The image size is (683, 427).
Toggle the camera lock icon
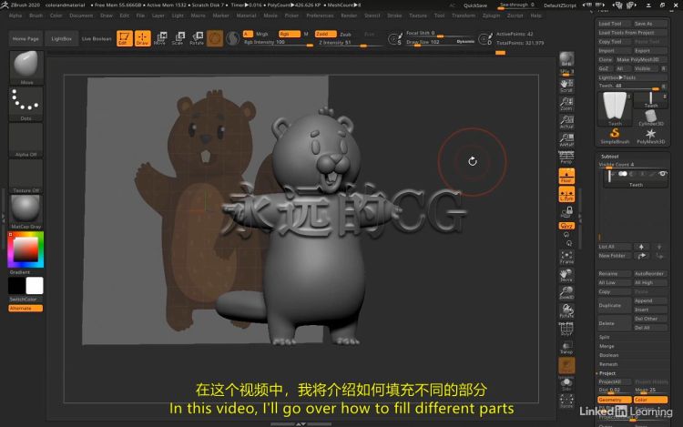(x=566, y=212)
